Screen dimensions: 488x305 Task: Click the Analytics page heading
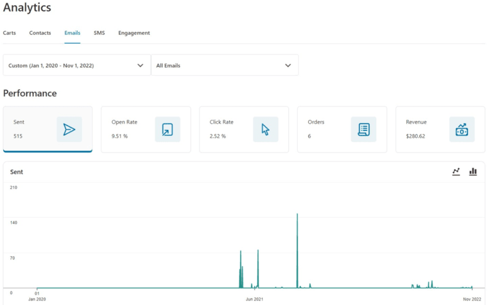pos(27,8)
